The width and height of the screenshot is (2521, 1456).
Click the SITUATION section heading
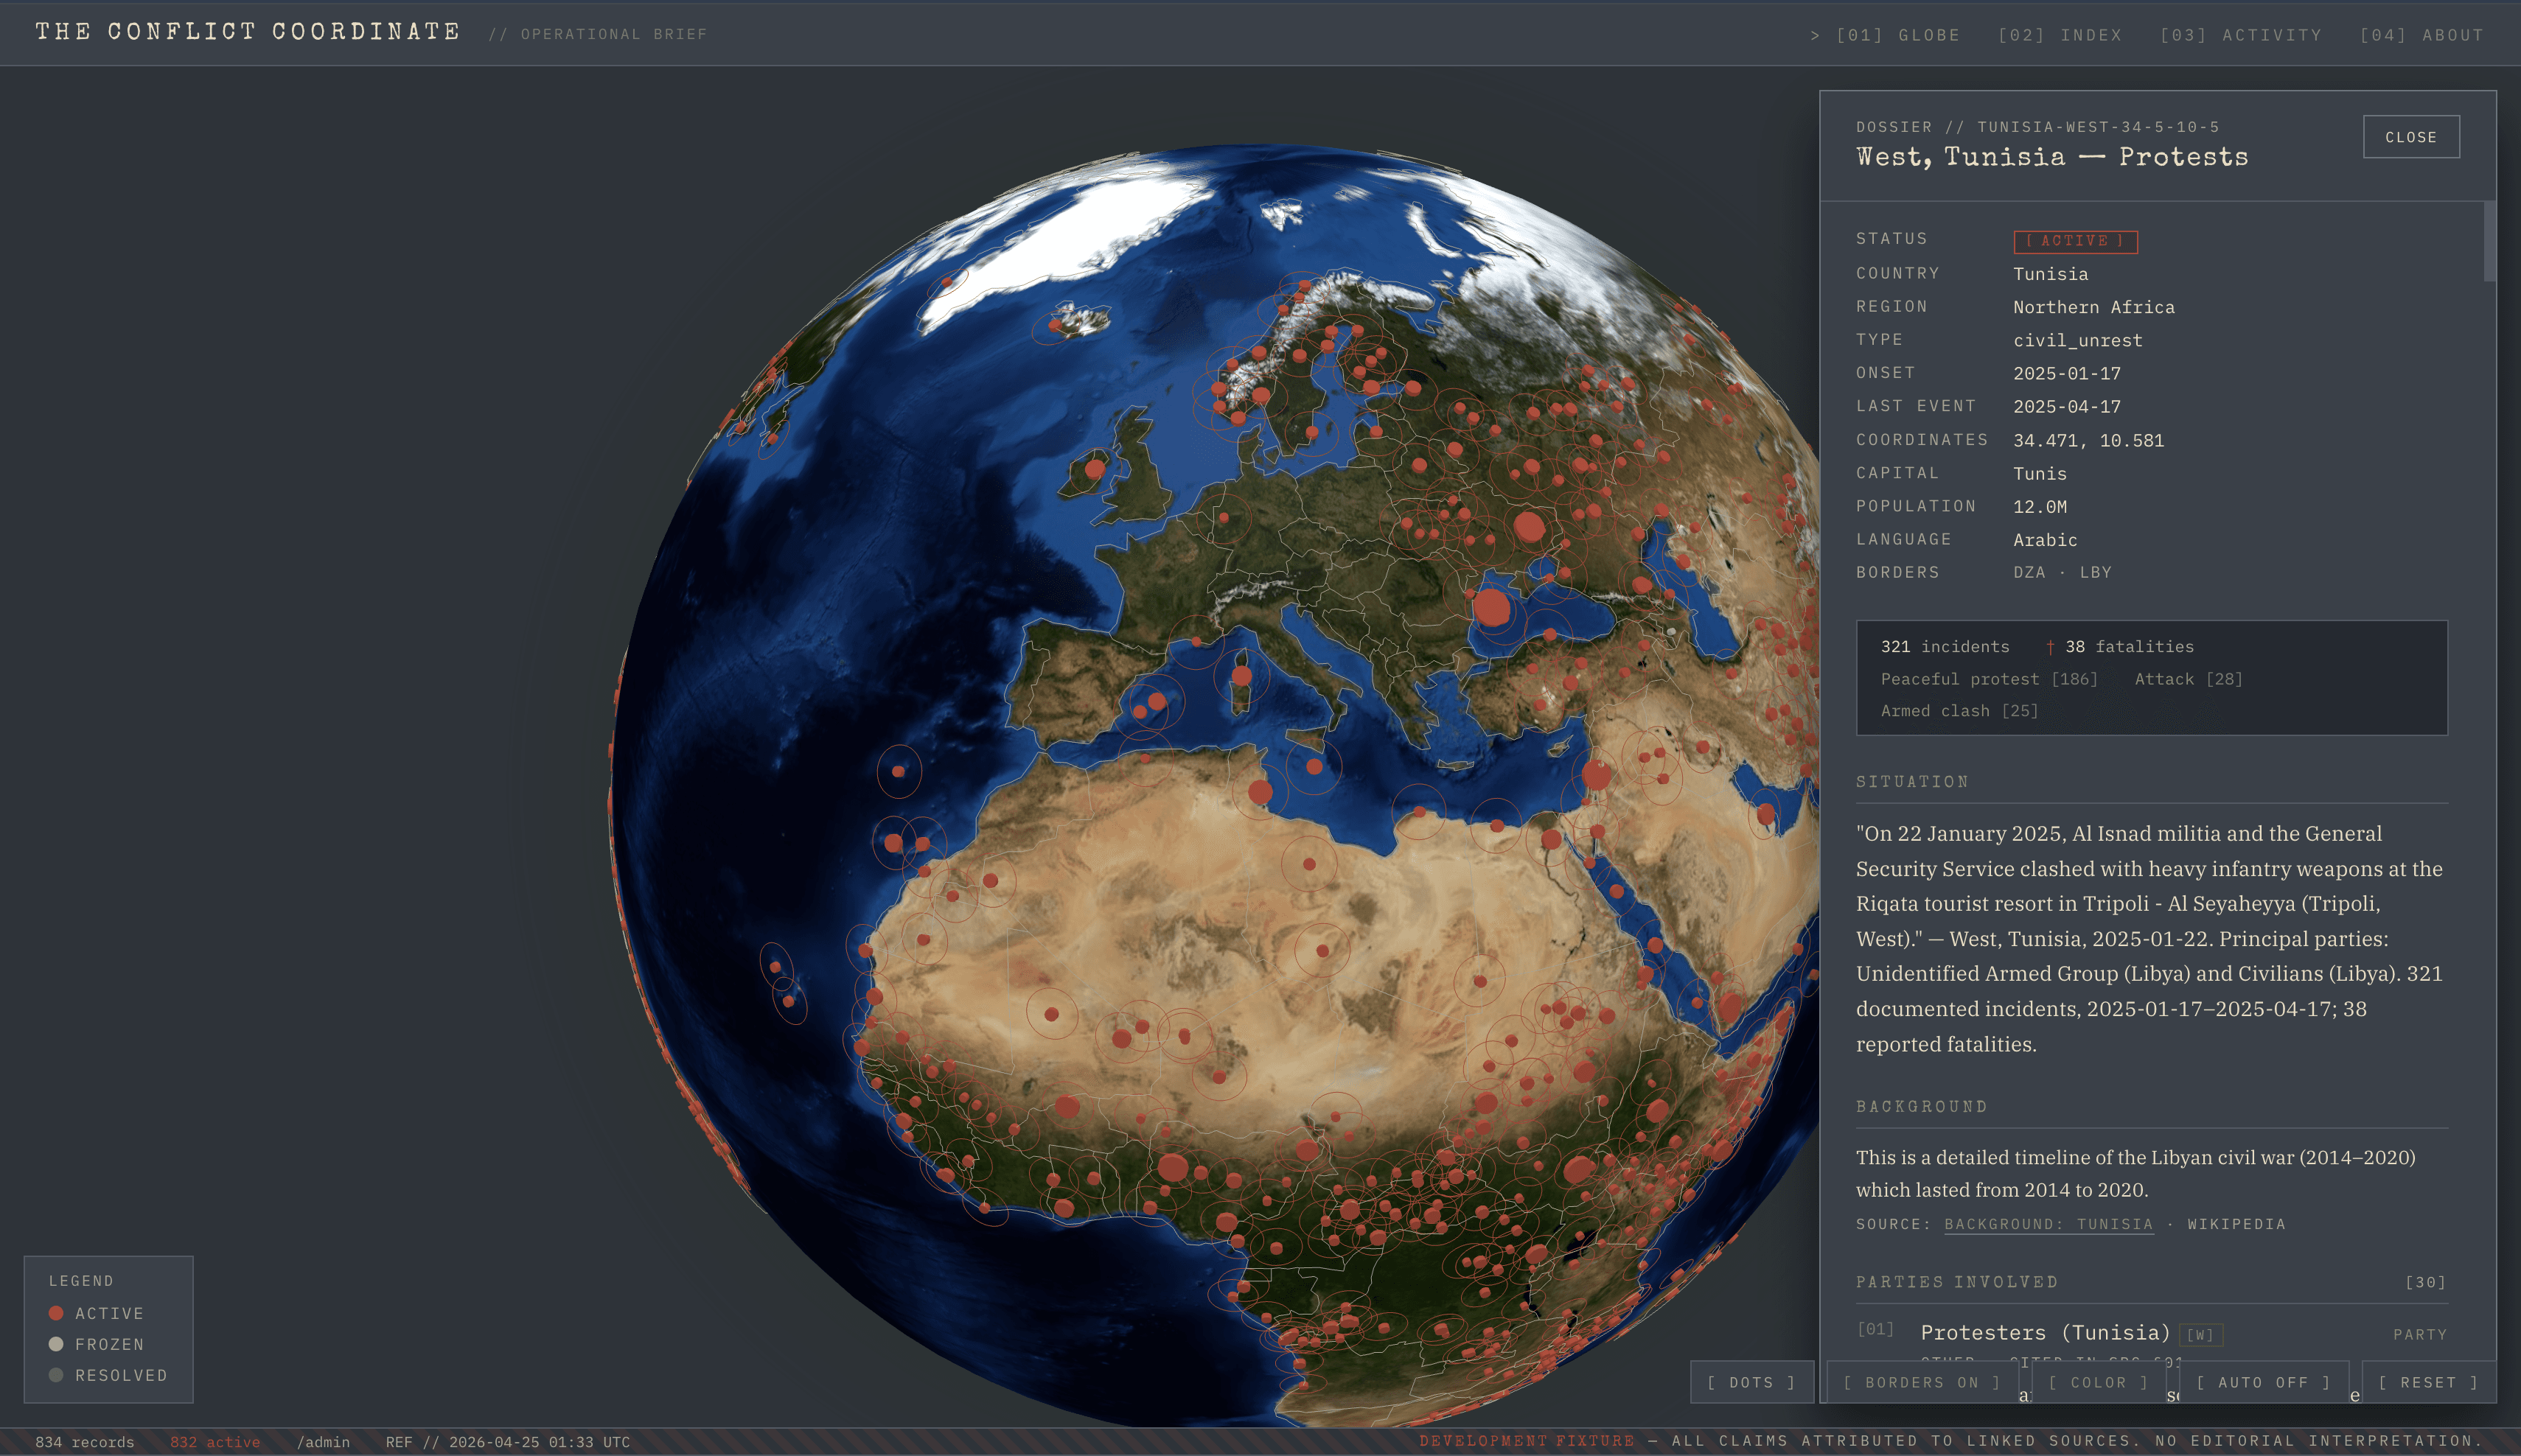(x=1912, y=782)
